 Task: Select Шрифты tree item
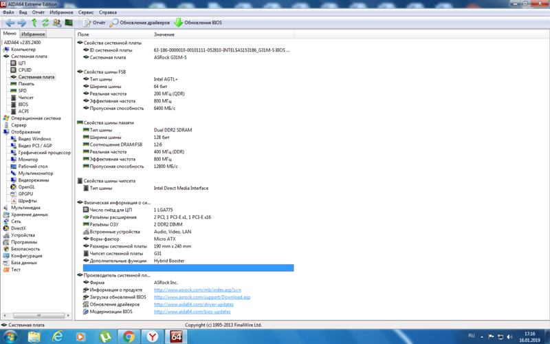pyautogui.click(x=27, y=201)
